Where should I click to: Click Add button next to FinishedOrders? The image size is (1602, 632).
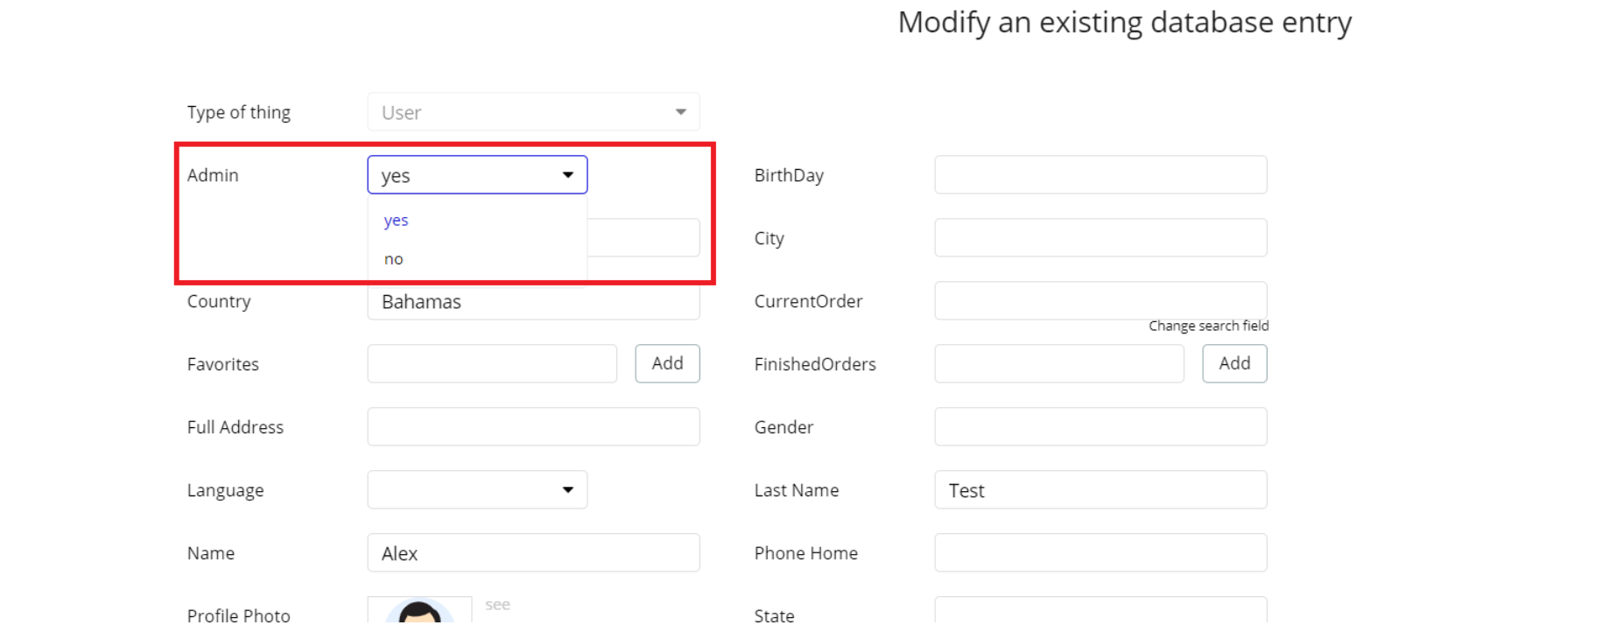click(x=1234, y=363)
